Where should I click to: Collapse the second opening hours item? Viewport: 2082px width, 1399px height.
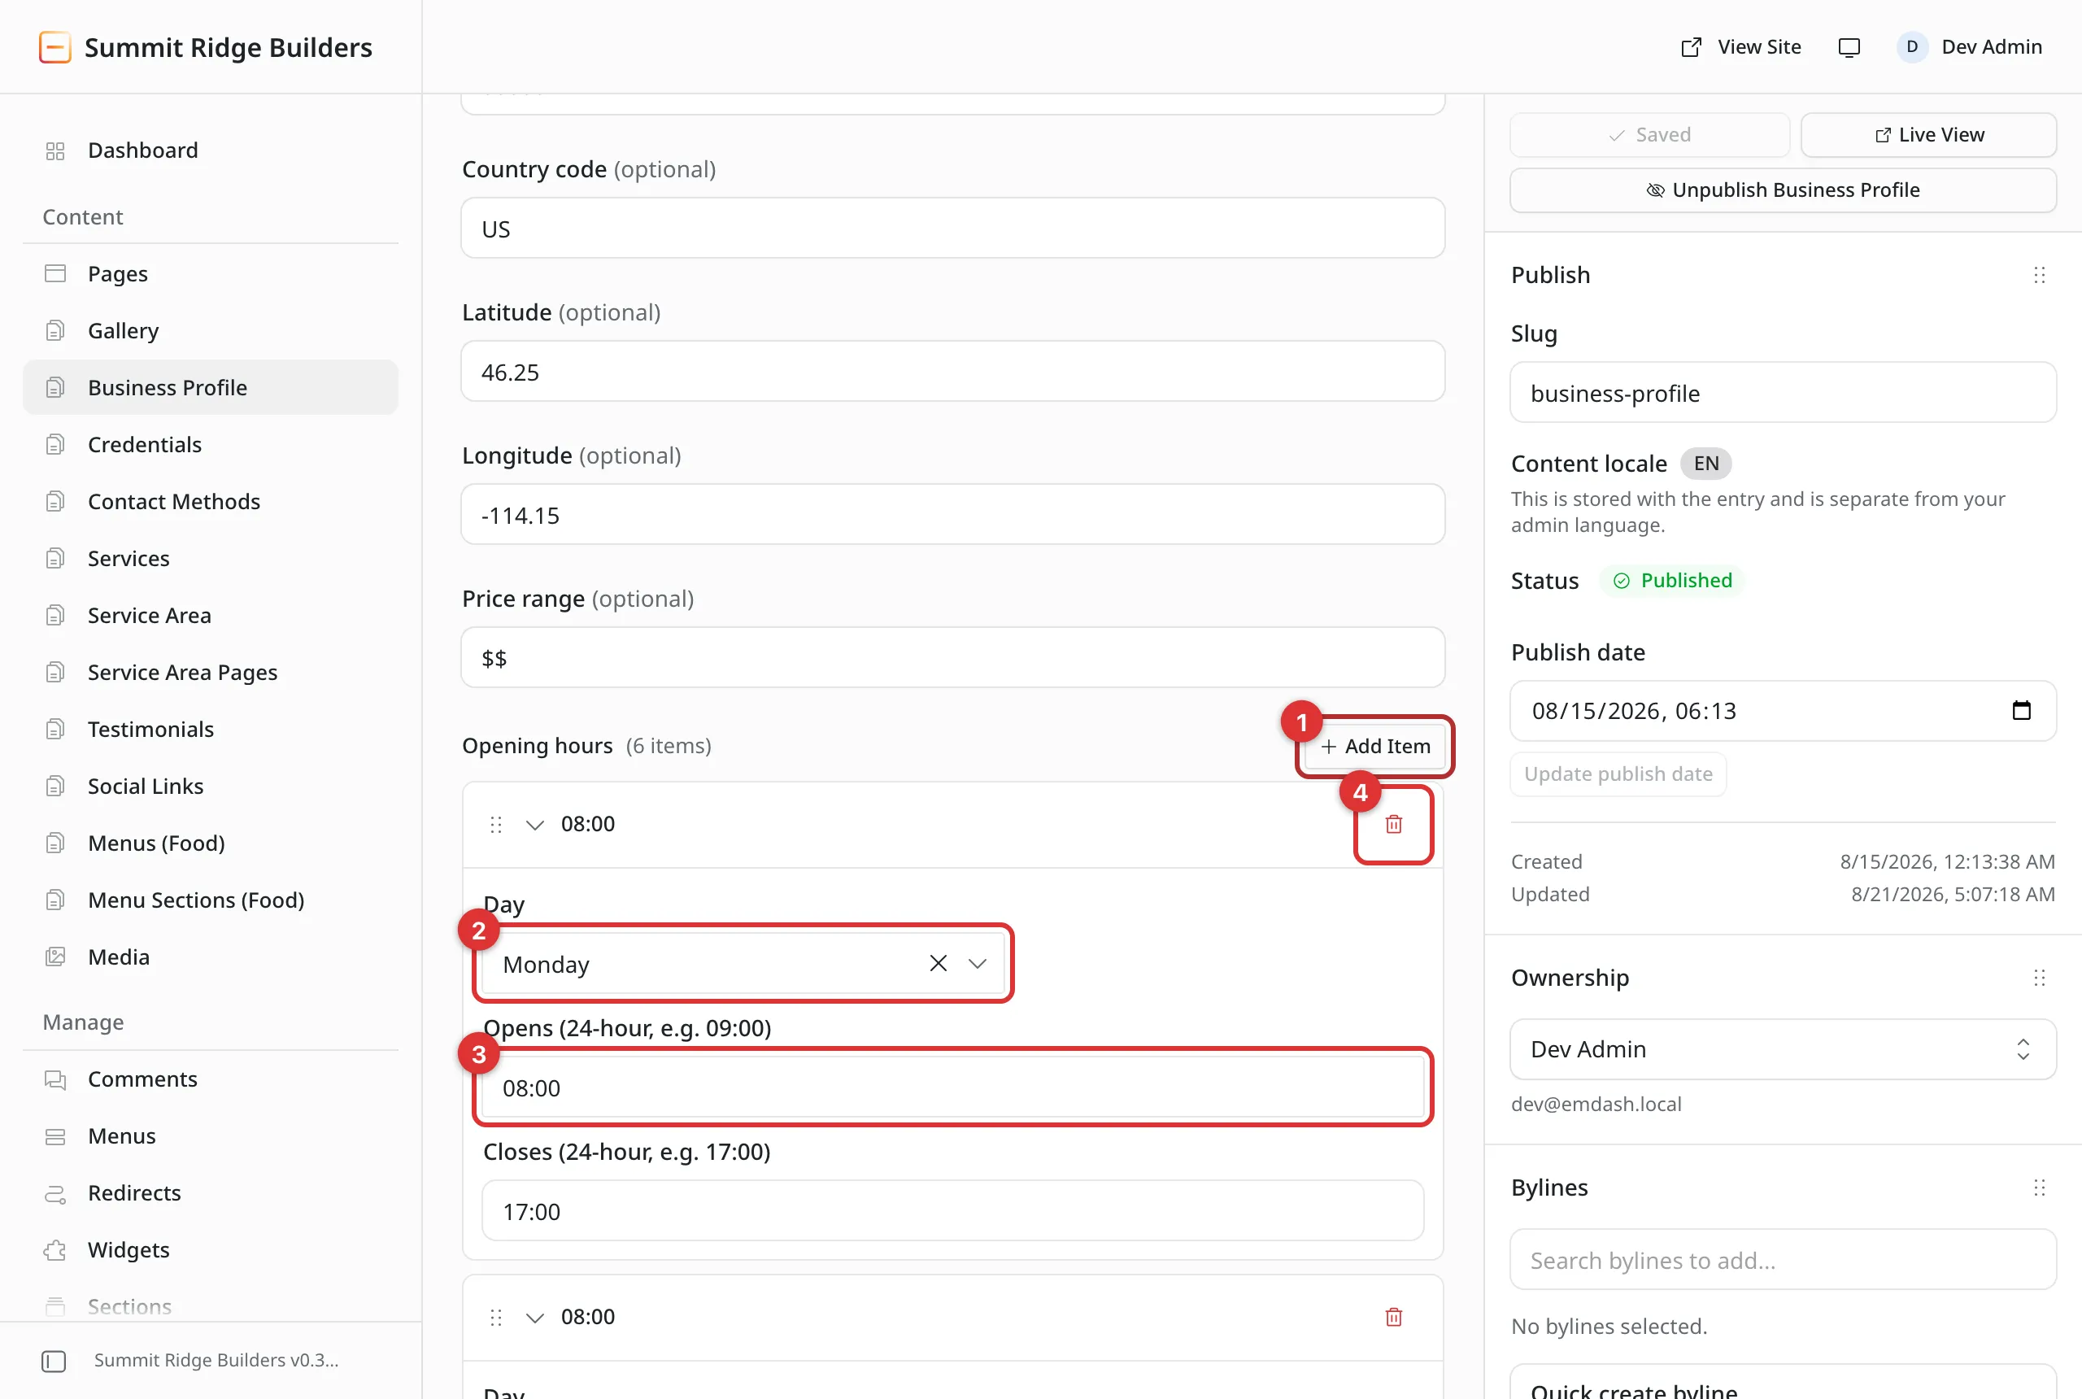(534, 1318)
